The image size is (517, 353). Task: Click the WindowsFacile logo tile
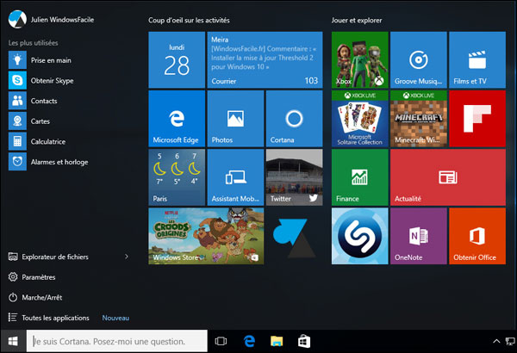click(294, 236)
